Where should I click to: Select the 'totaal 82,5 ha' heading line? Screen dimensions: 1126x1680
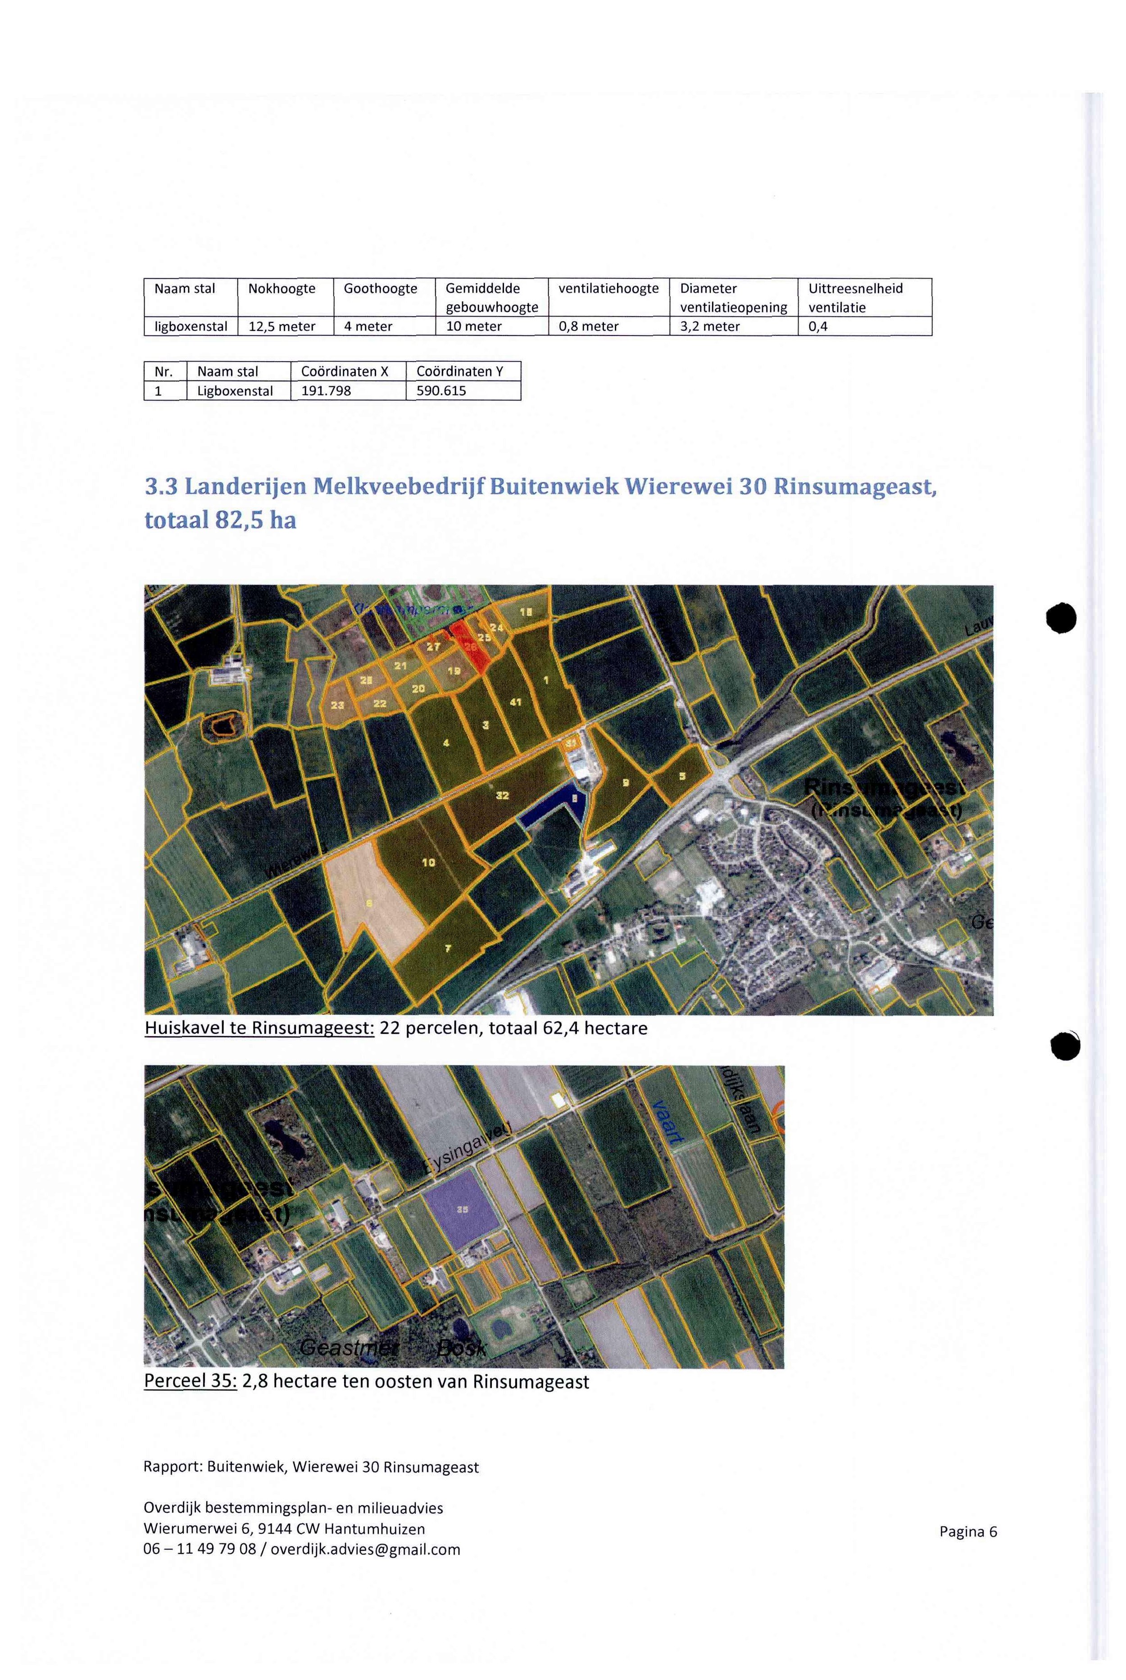point(220,519)
